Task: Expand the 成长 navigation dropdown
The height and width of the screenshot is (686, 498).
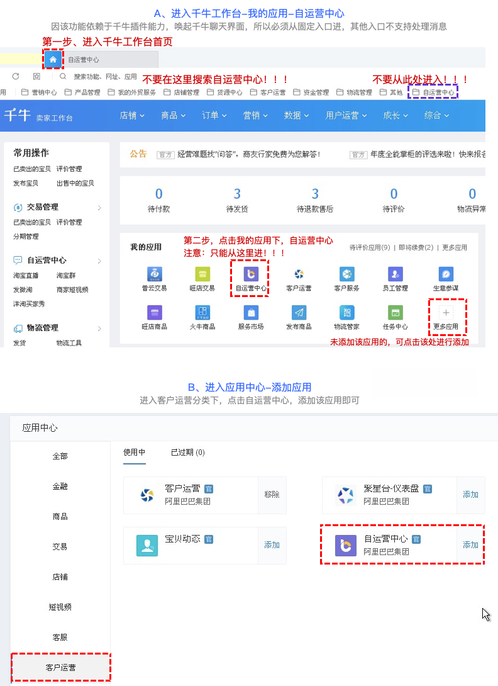Action: click(x=396, y=116)
